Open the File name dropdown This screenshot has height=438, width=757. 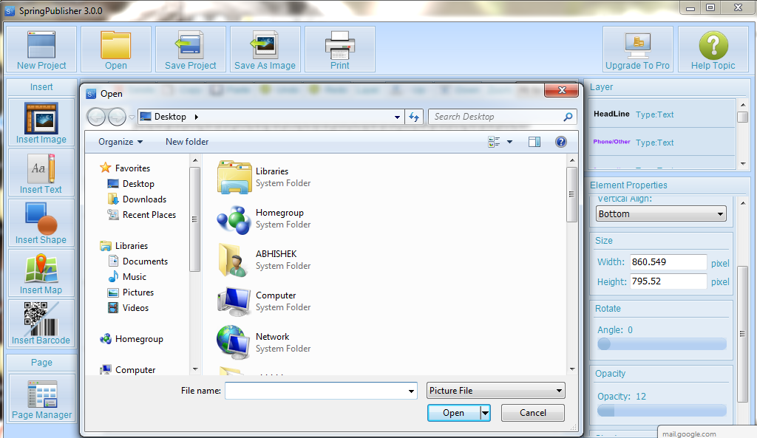pyautogui.click(x=411, y=391)
